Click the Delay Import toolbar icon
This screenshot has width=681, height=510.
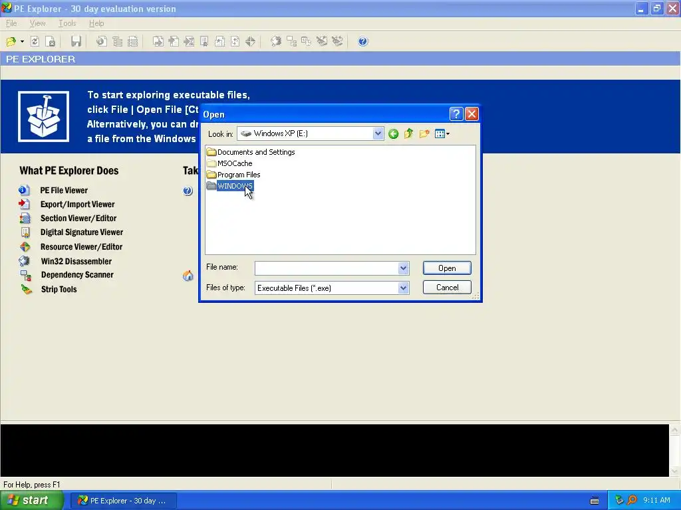189,42
